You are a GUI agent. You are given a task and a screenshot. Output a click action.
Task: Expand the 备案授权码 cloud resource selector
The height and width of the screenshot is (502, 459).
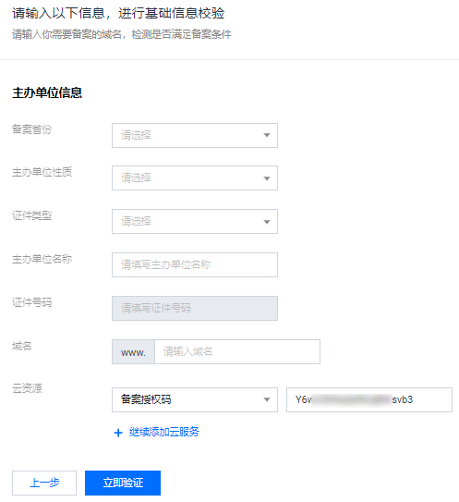point(195,399)
